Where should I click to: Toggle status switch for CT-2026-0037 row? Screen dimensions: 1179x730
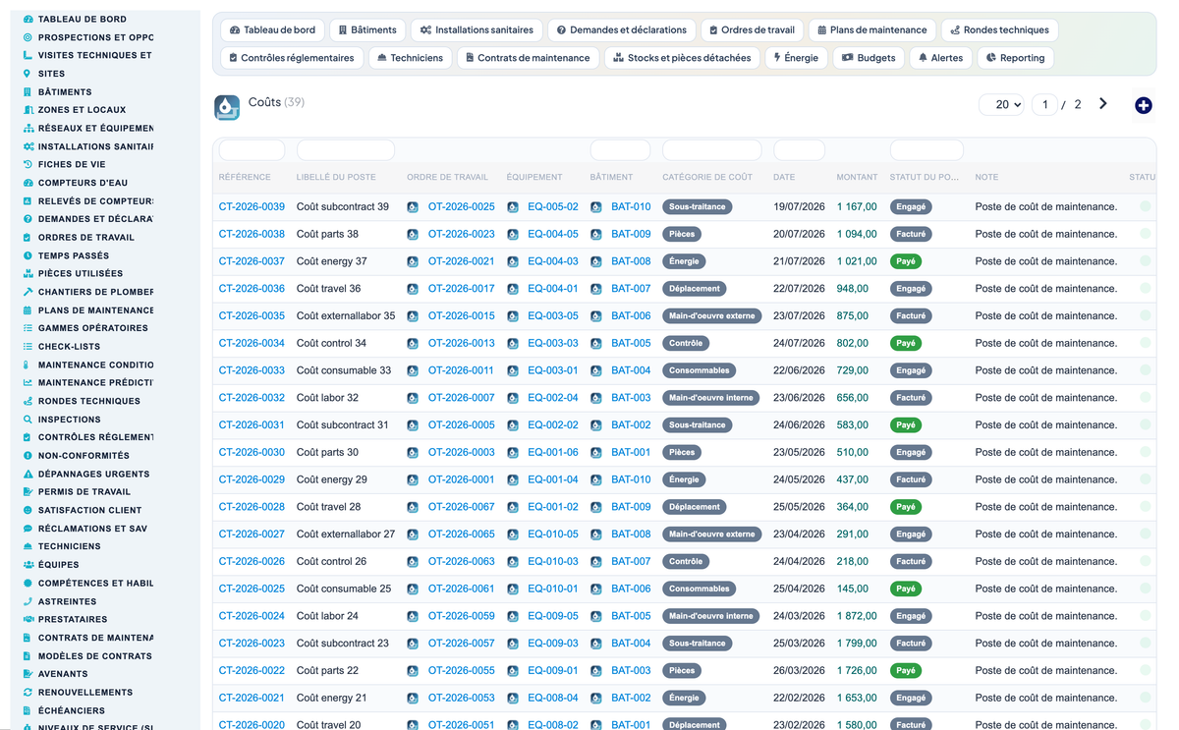tap(1145, 261)
